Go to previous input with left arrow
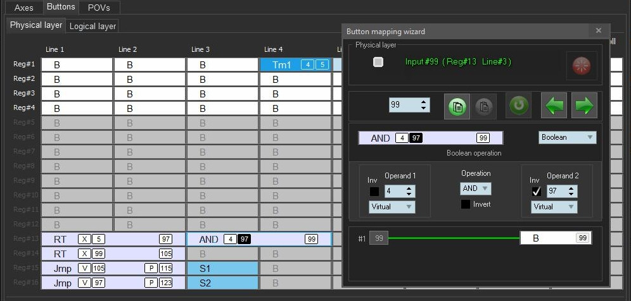 point(554,106)
